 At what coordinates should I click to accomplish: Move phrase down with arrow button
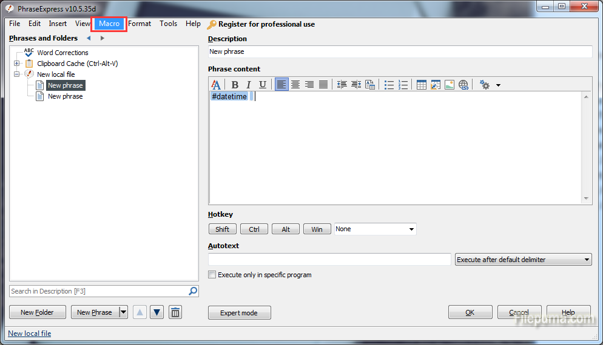click(157, 312)
